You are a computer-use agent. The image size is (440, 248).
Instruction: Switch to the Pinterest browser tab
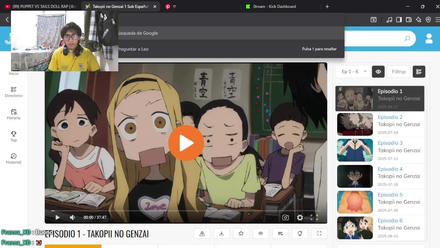point(168,6)
